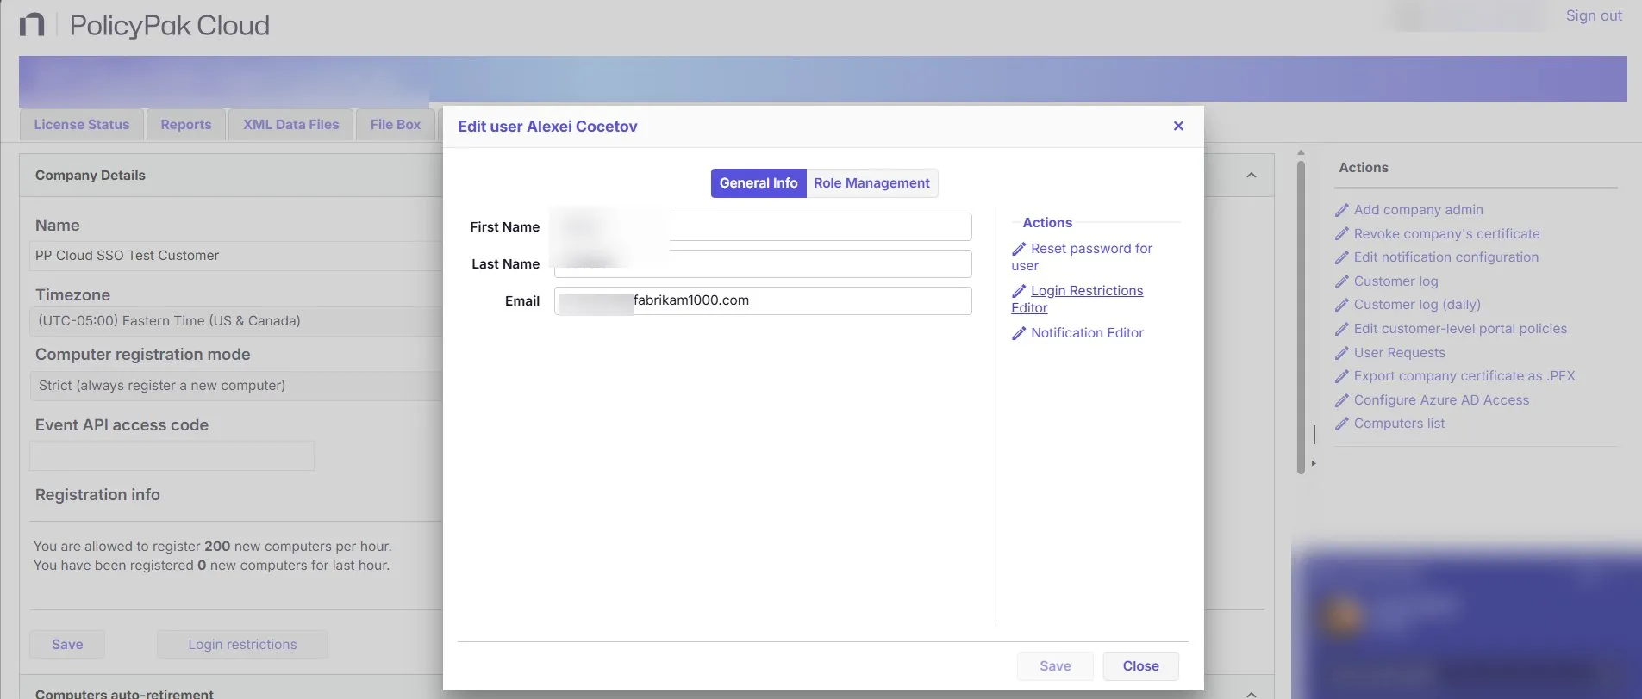Click Revoke company's certificate link
This screenshot has width=1642, height=699.
1446,234
